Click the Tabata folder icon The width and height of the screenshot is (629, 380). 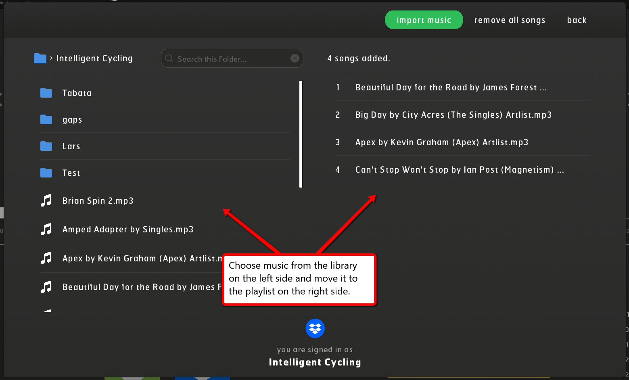[46, 93]
